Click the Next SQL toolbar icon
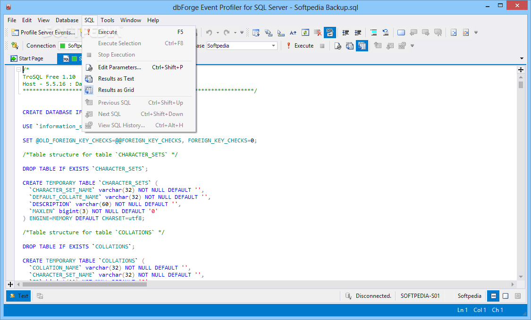This screenshot has height=320, width=531. 390,46
